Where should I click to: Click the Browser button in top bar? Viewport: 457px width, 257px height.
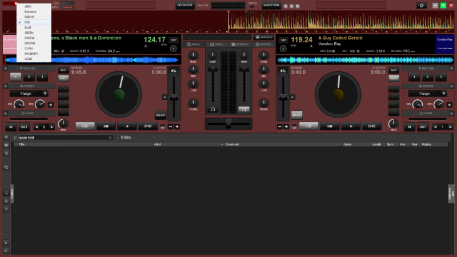point(185,5)
